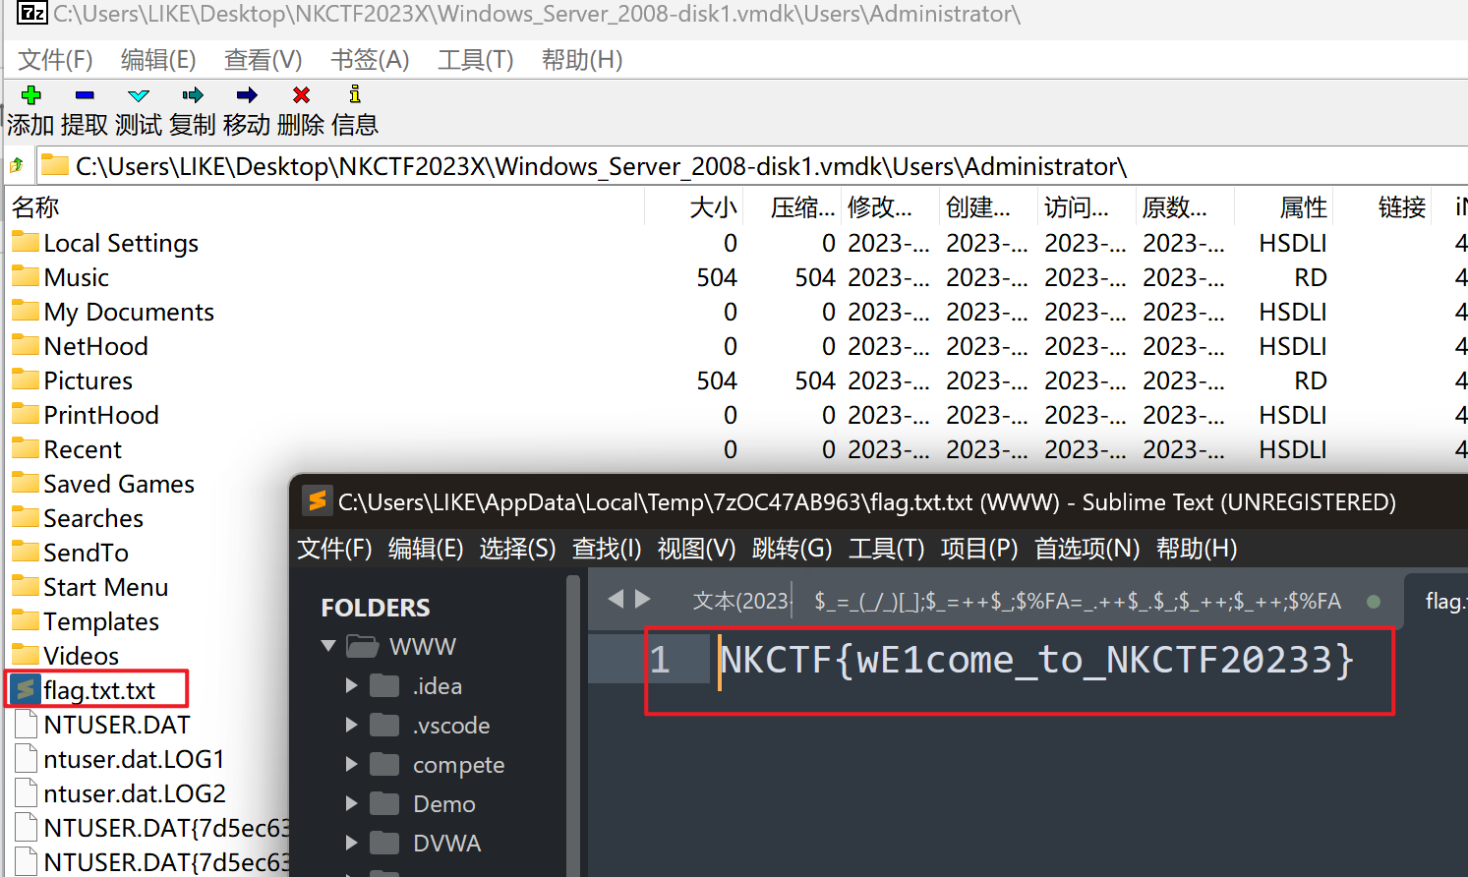Click the red Delete (删除) X icon
The width and height of the screenshot is (1468, 877).
pos(301,94)
